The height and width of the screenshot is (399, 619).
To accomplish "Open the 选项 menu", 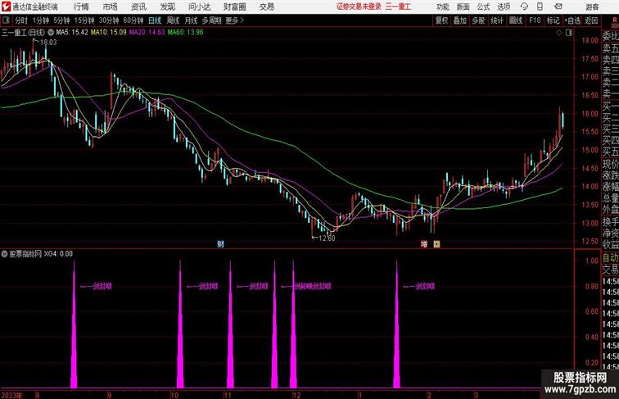I will pyautogui.click(x=504, y=7).
